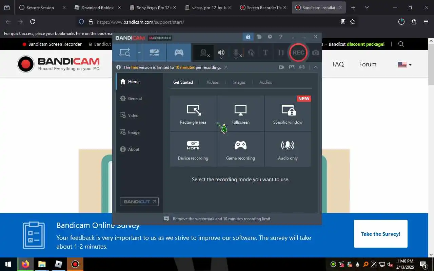Image resolution: width=434 pixels, height=271 pixels.
Task: Dismiss the free version limit notice
Action: (226, 67)
